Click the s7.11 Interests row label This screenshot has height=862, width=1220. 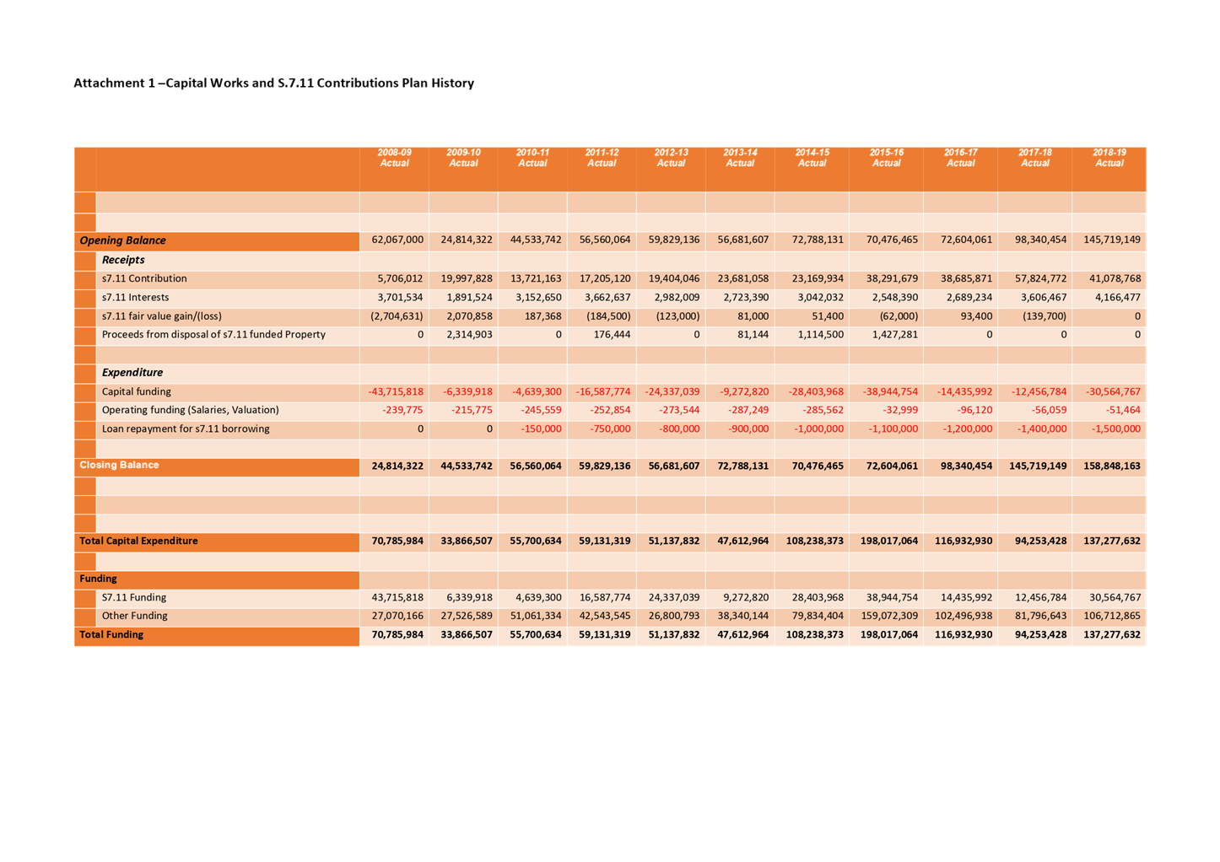click(135, 297)
